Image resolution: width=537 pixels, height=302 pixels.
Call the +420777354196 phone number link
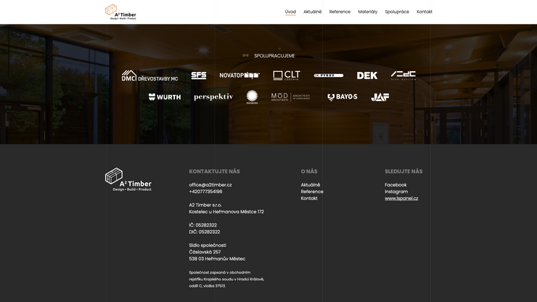(x=206, y=192)
